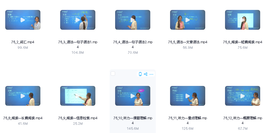Play the 75_9_阅读—信息检索.mp4 video
Screen dimensions: 272x133
(x=78, y=96)
